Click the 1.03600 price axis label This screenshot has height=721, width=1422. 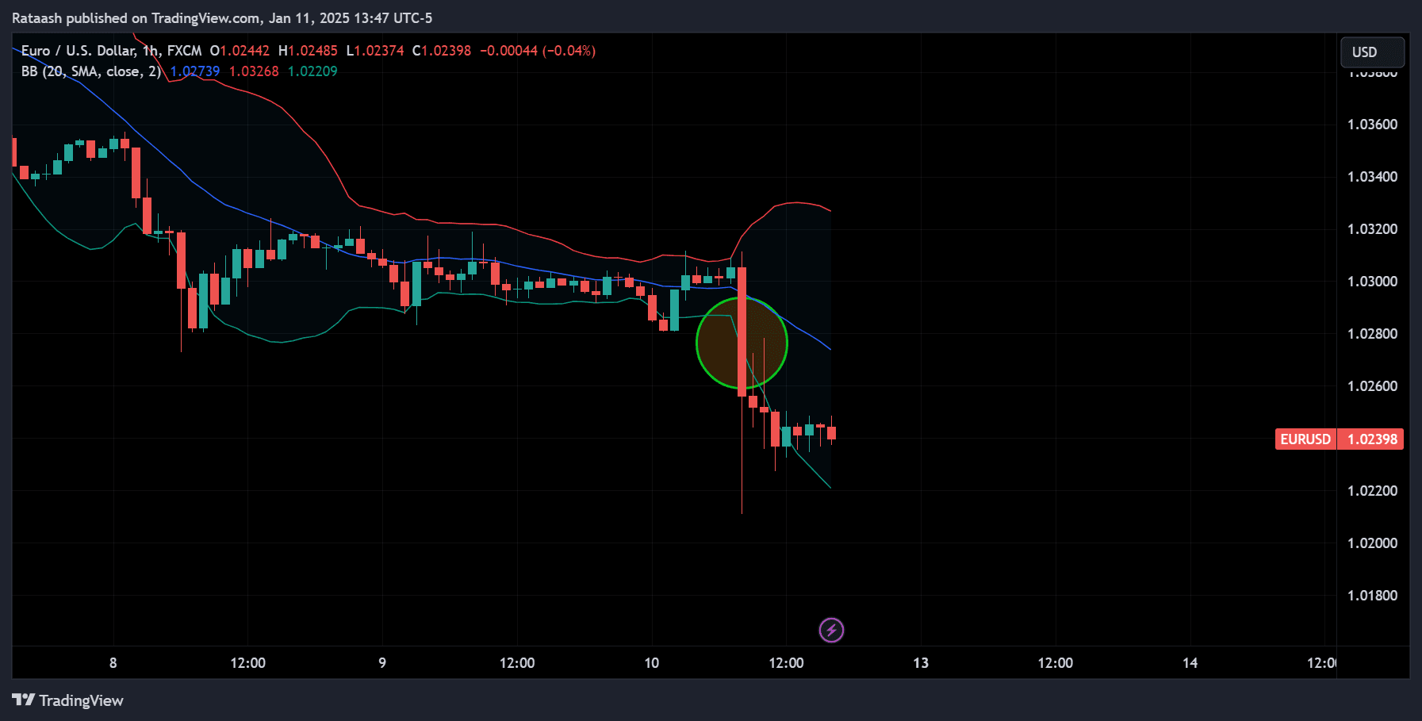click(x=1373, y=125)
